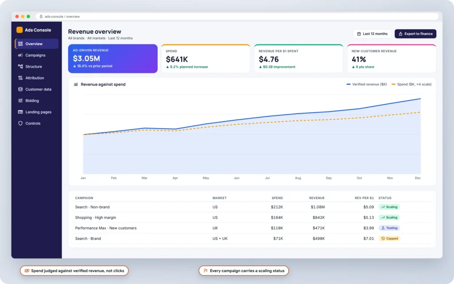
Task: Click the Jan label on the chart axis
Action: 83,178
